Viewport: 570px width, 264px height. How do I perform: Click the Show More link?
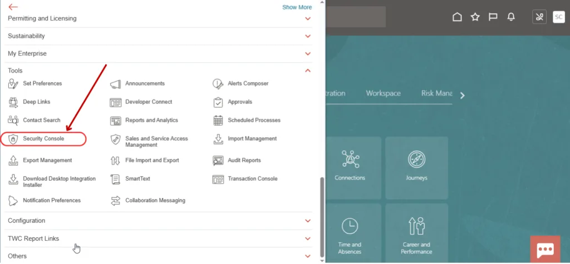pos(297,7)
